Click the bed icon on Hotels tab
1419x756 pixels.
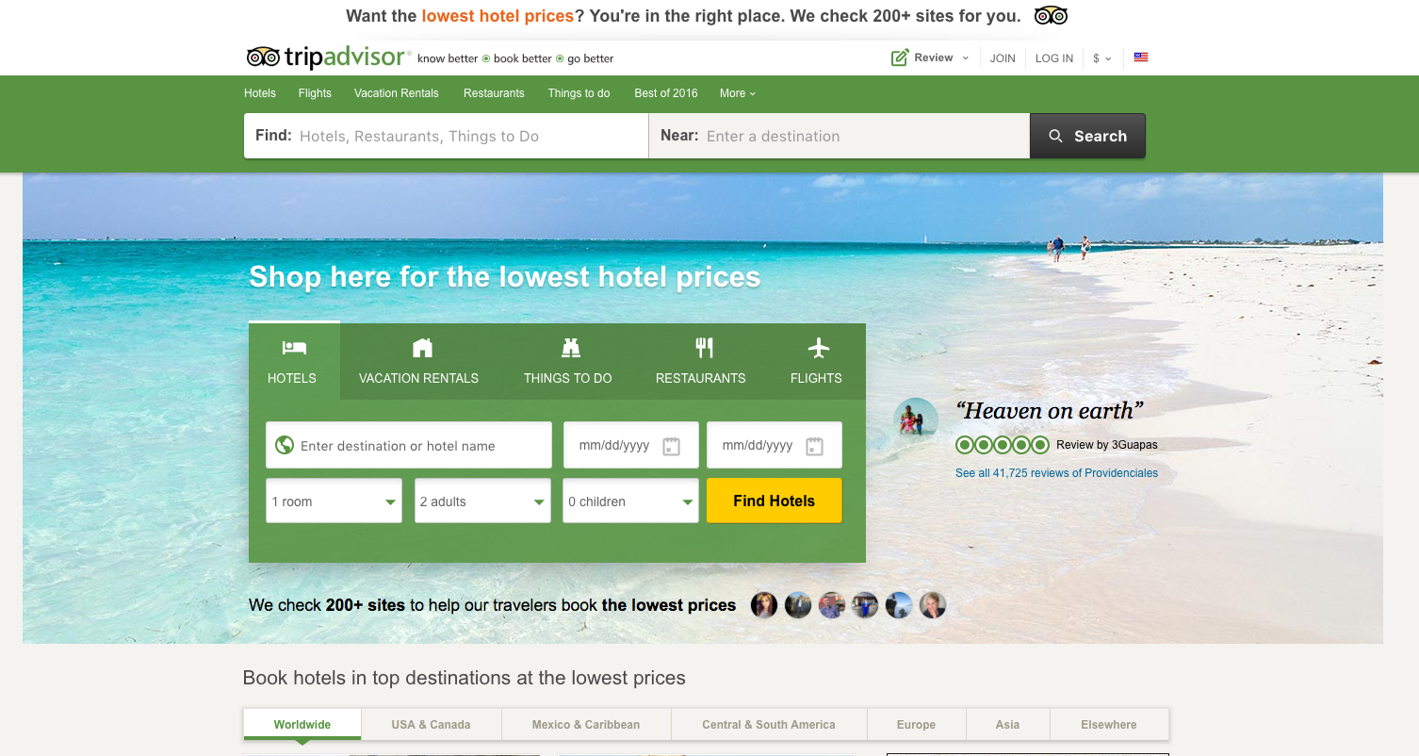coord(294,348)
